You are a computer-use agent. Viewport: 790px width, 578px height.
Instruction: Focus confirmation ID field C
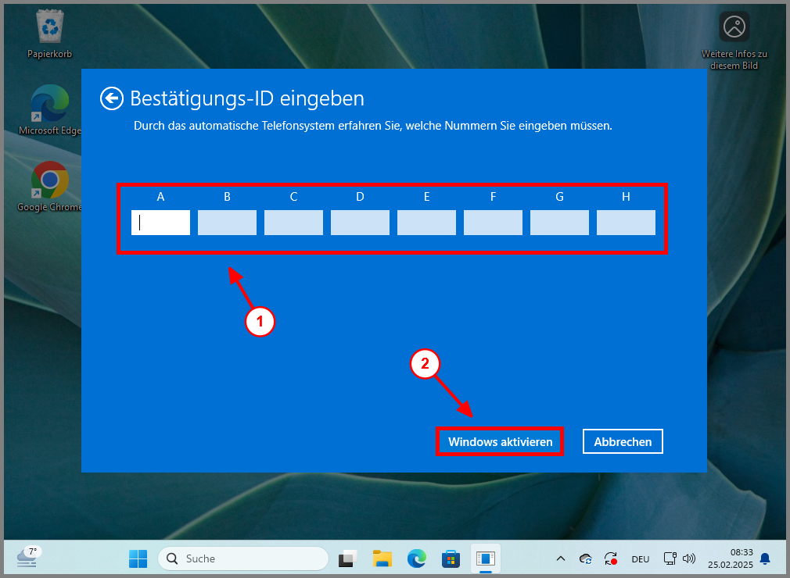pyautogui.click(x=294, y=223)
